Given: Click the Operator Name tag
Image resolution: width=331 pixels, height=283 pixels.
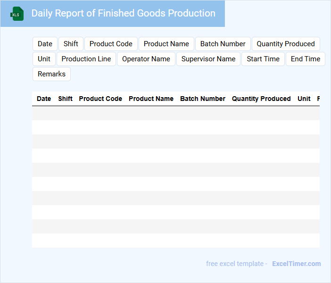Looking at the screenshot, I should tap(146, 59).
